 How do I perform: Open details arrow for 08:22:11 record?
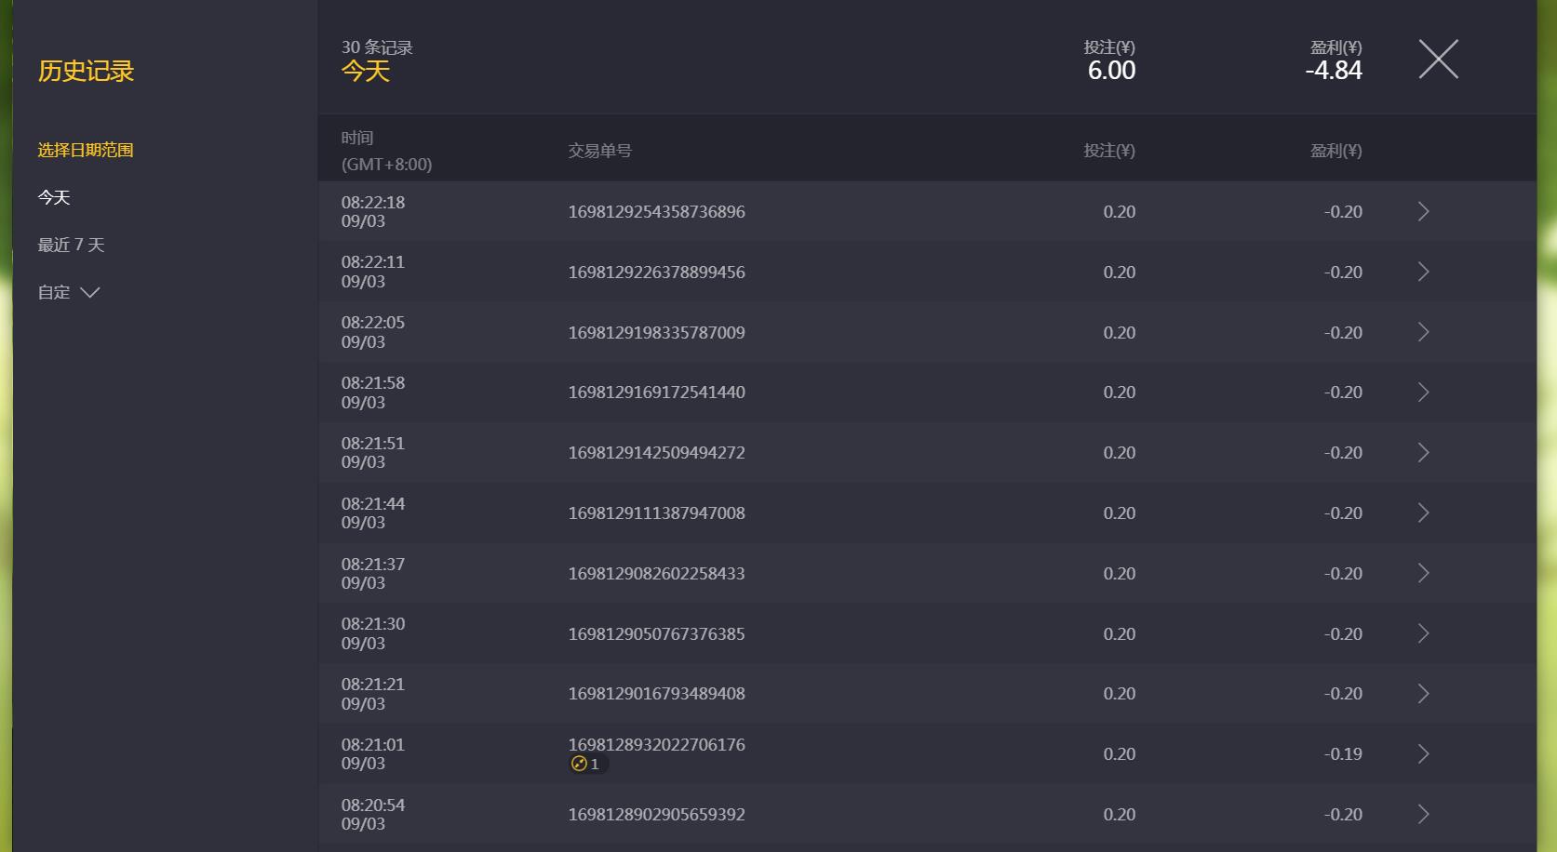1423,272
